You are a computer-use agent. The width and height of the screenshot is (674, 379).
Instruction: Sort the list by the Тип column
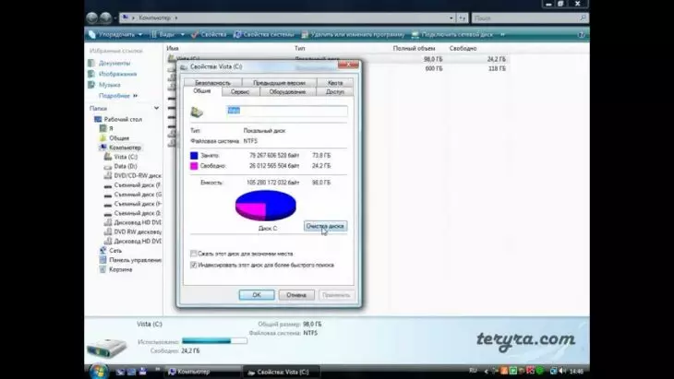(299, 49)
